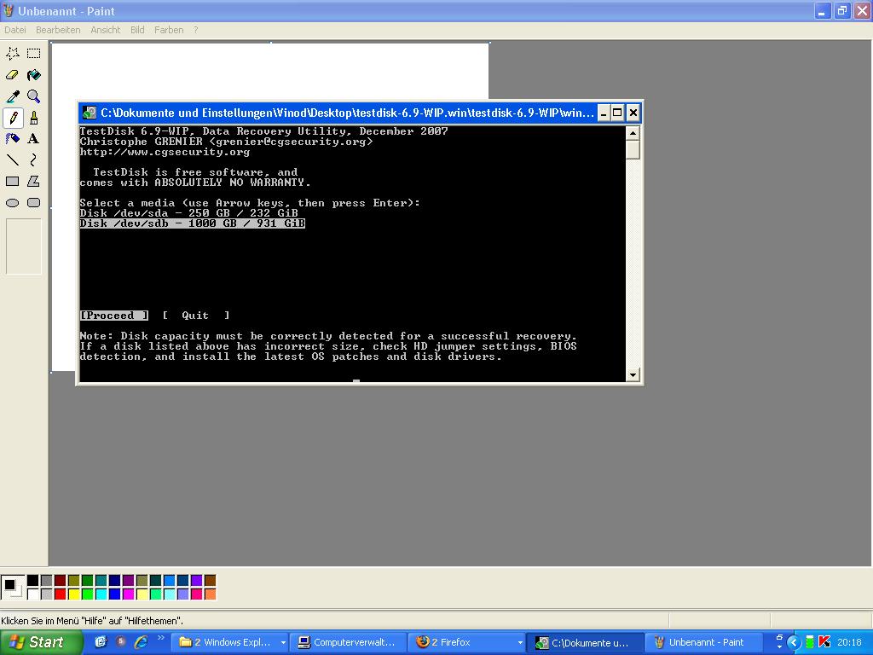Maximize the TestDisk console window
Image resolution: width=873 pixels, height=655 pixels.
617,113
